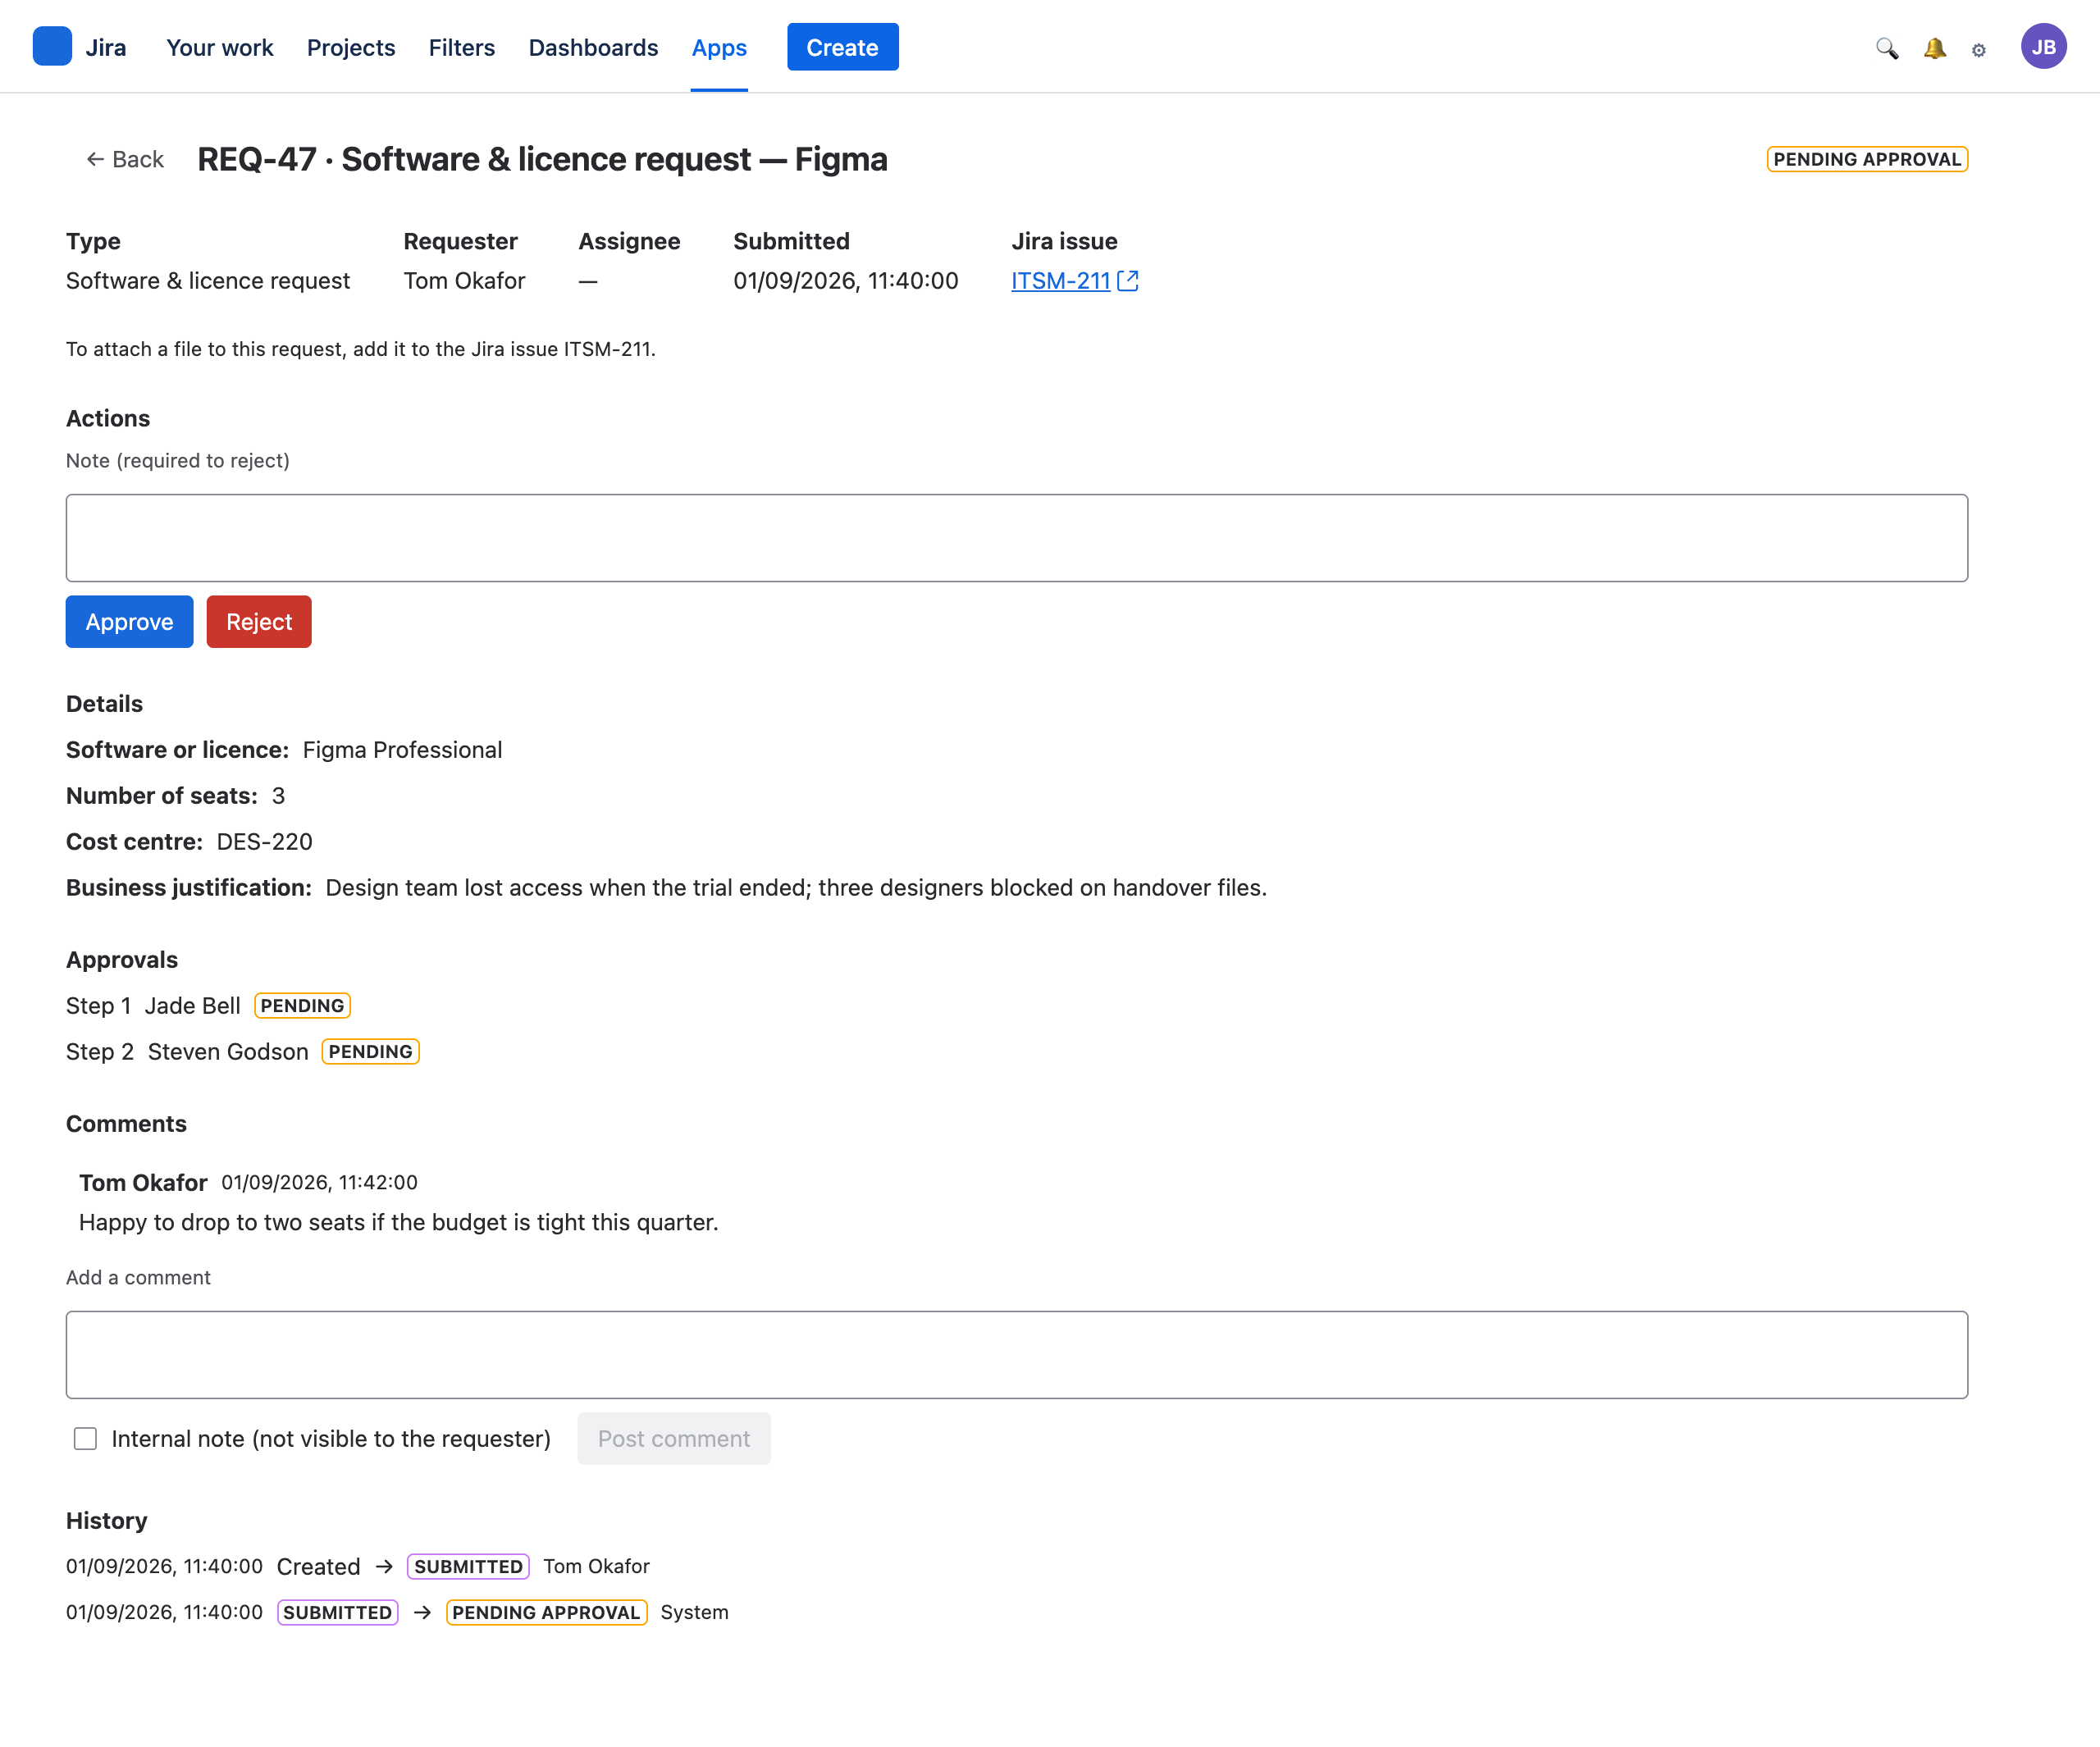The image size is (2100, 1747).
Task: Click requester name Tom Okafor in header fields
Action: (464, 281)
